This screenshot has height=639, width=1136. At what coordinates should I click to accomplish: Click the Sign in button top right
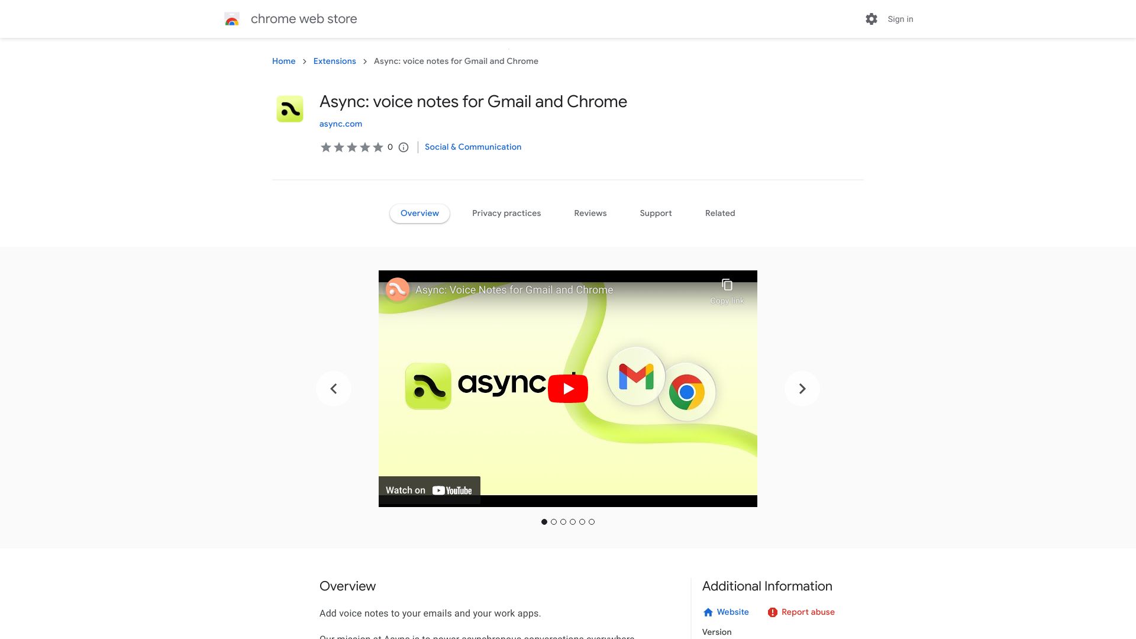pyautogui.click(x=901, y=19)
